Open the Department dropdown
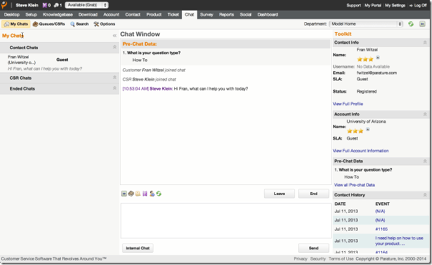This screenshot has width=432, height=265. 365,24
